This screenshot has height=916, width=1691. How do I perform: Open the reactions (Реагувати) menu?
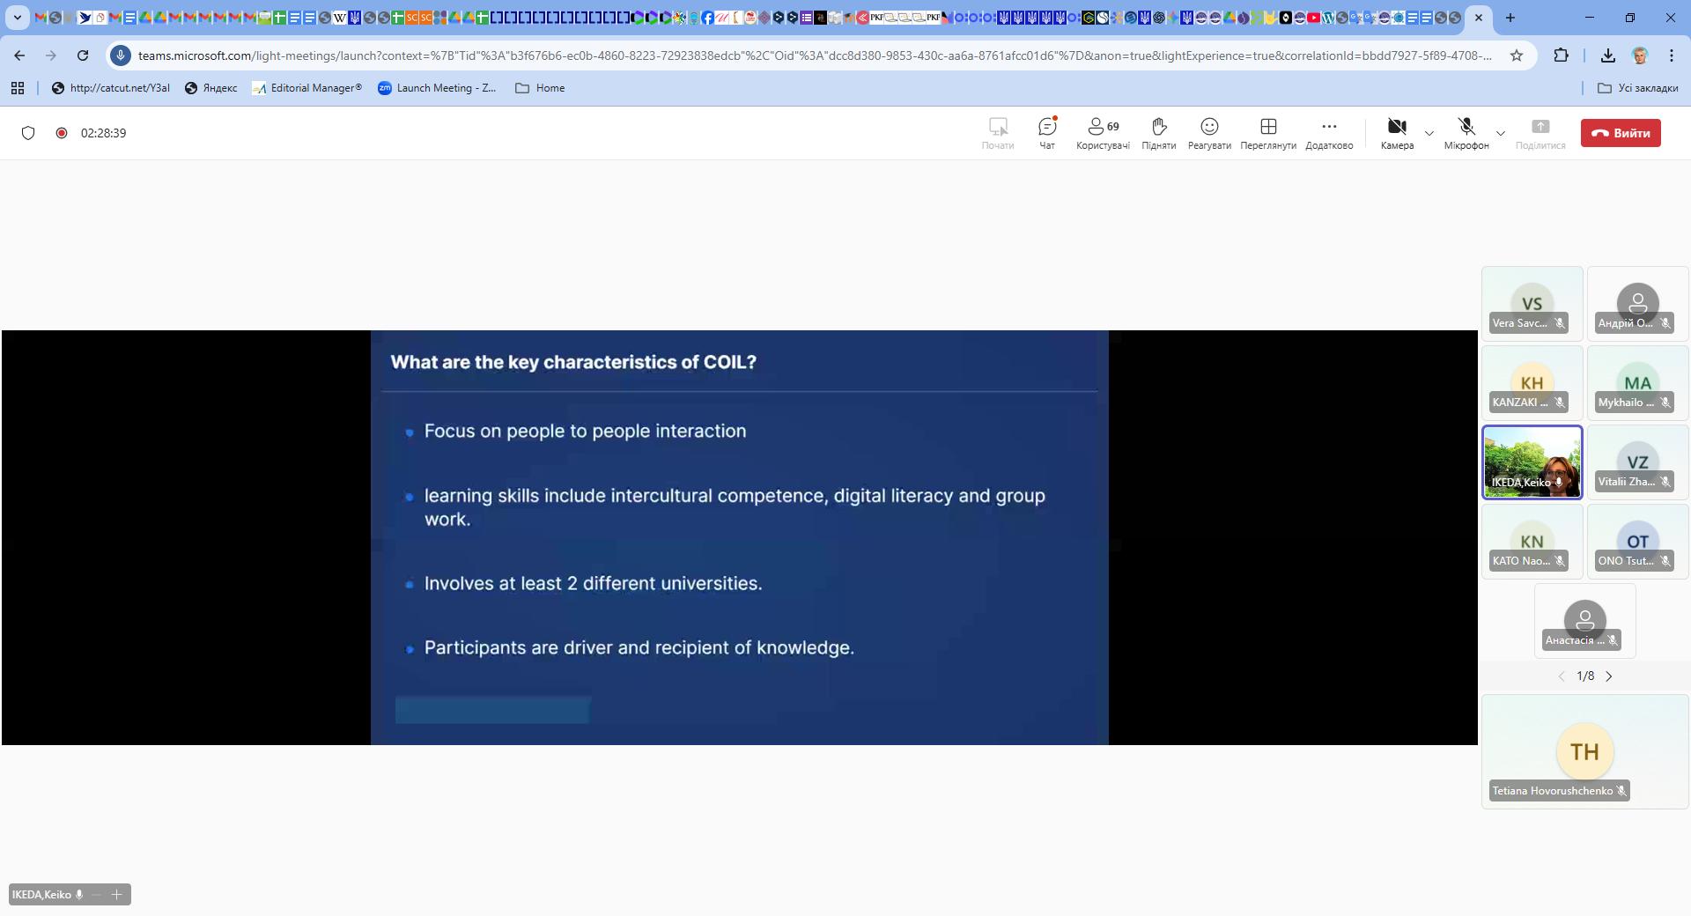coord(1209,133)
